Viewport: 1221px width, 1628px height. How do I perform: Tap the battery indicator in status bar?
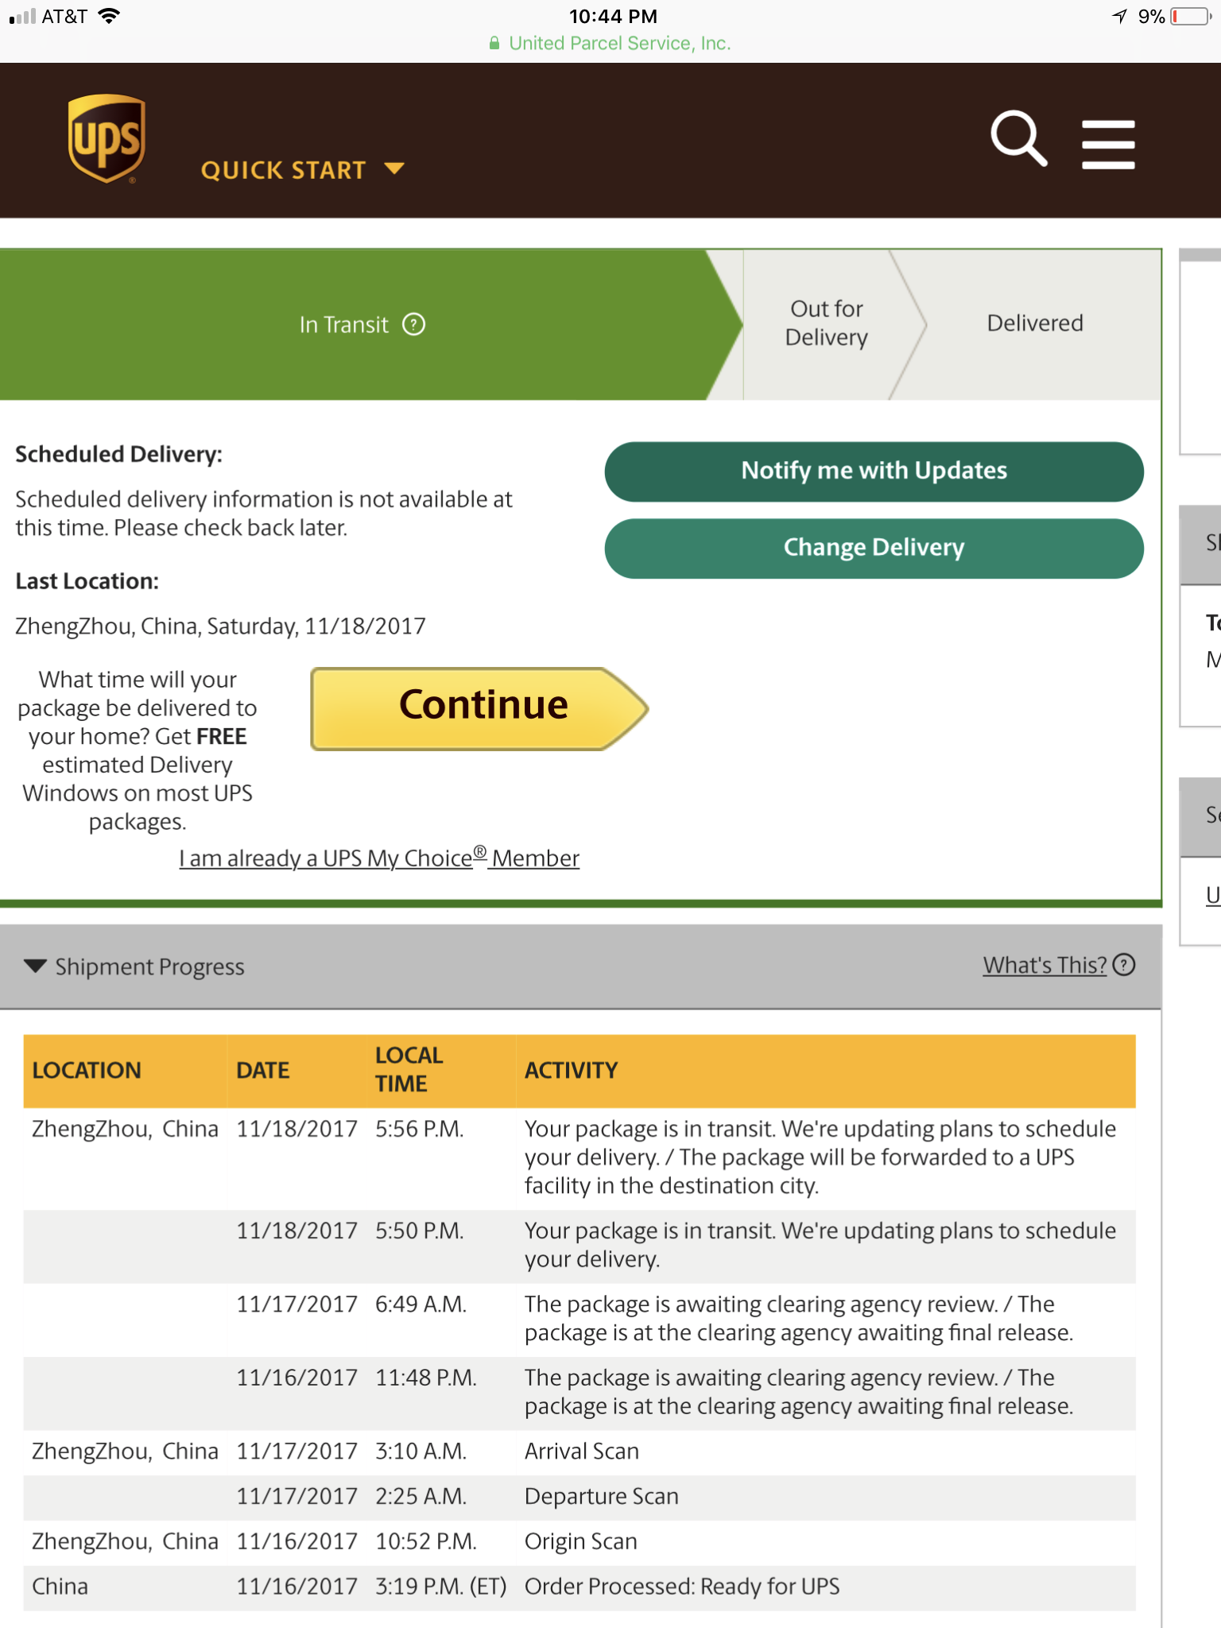click(x=1191, y=17)
